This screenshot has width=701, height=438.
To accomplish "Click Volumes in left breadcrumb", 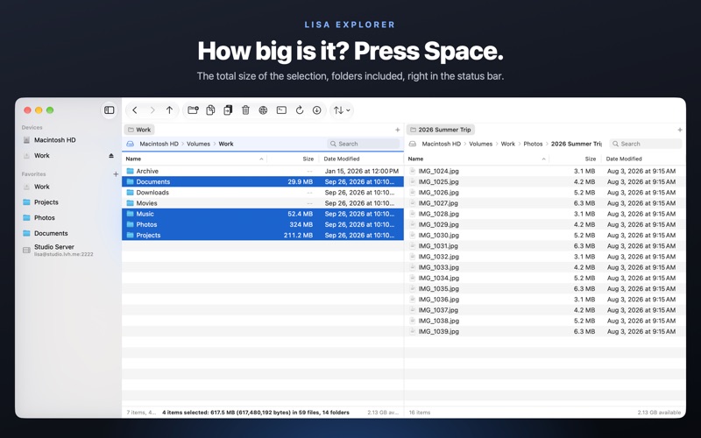I will click(199, 144).
